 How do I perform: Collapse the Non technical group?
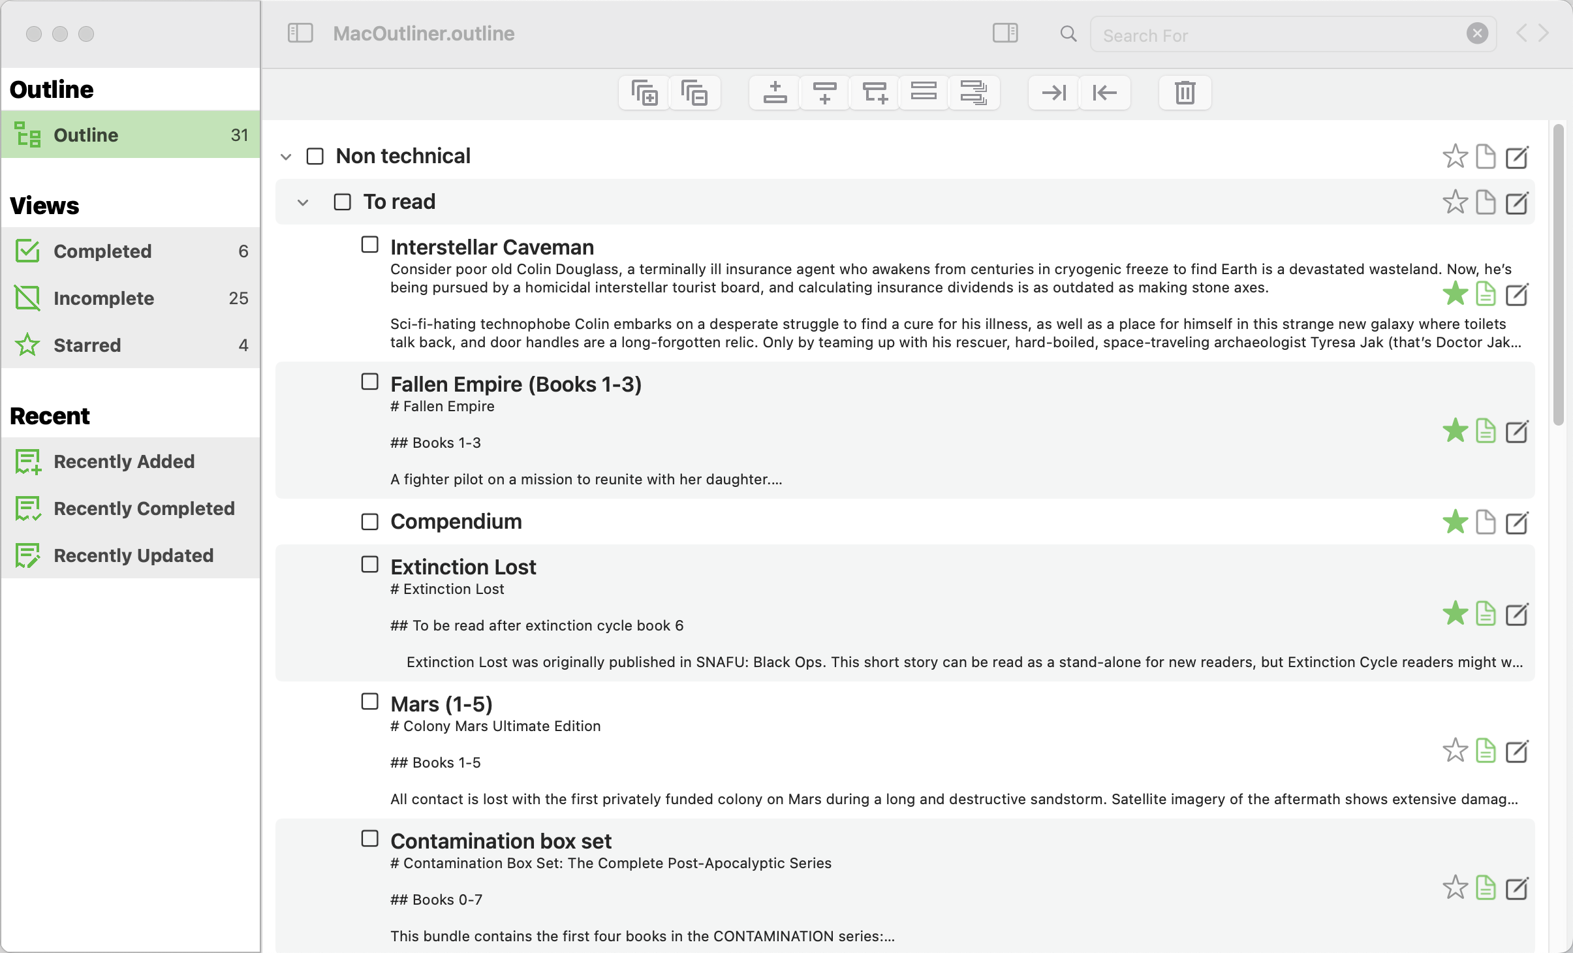(x=286, y=157)
